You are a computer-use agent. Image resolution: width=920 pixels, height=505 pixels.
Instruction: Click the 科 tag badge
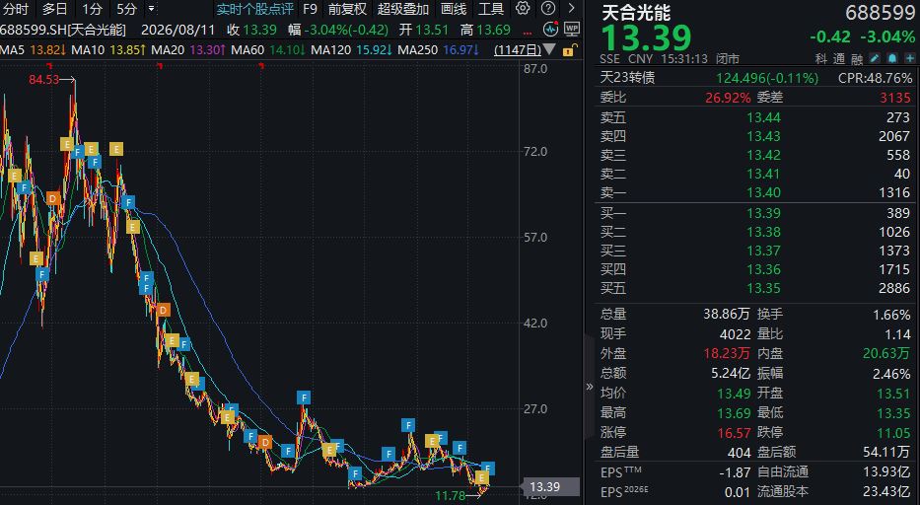point(820,59)
